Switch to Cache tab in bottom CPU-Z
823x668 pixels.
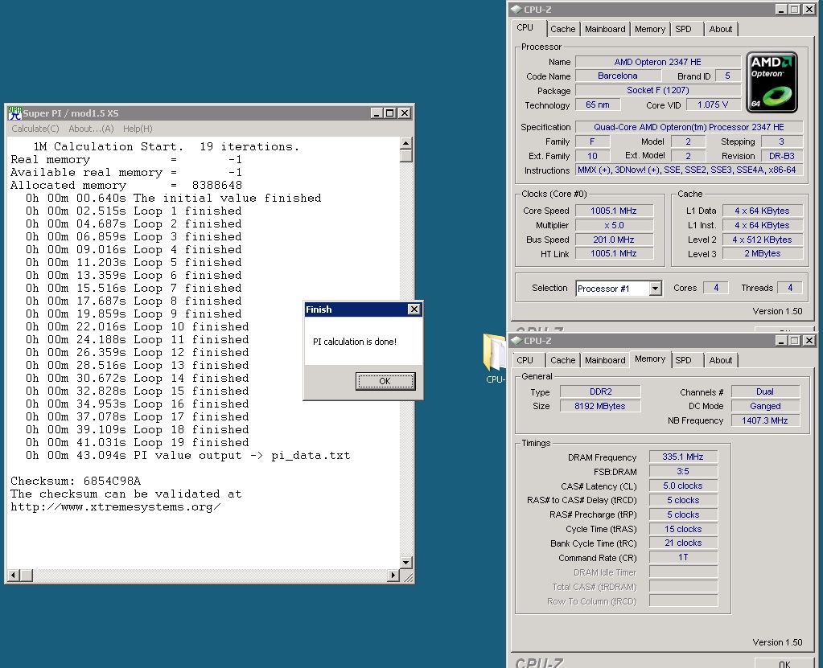[x=562, y=360]
